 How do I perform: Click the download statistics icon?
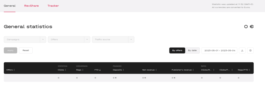point(242,50)
